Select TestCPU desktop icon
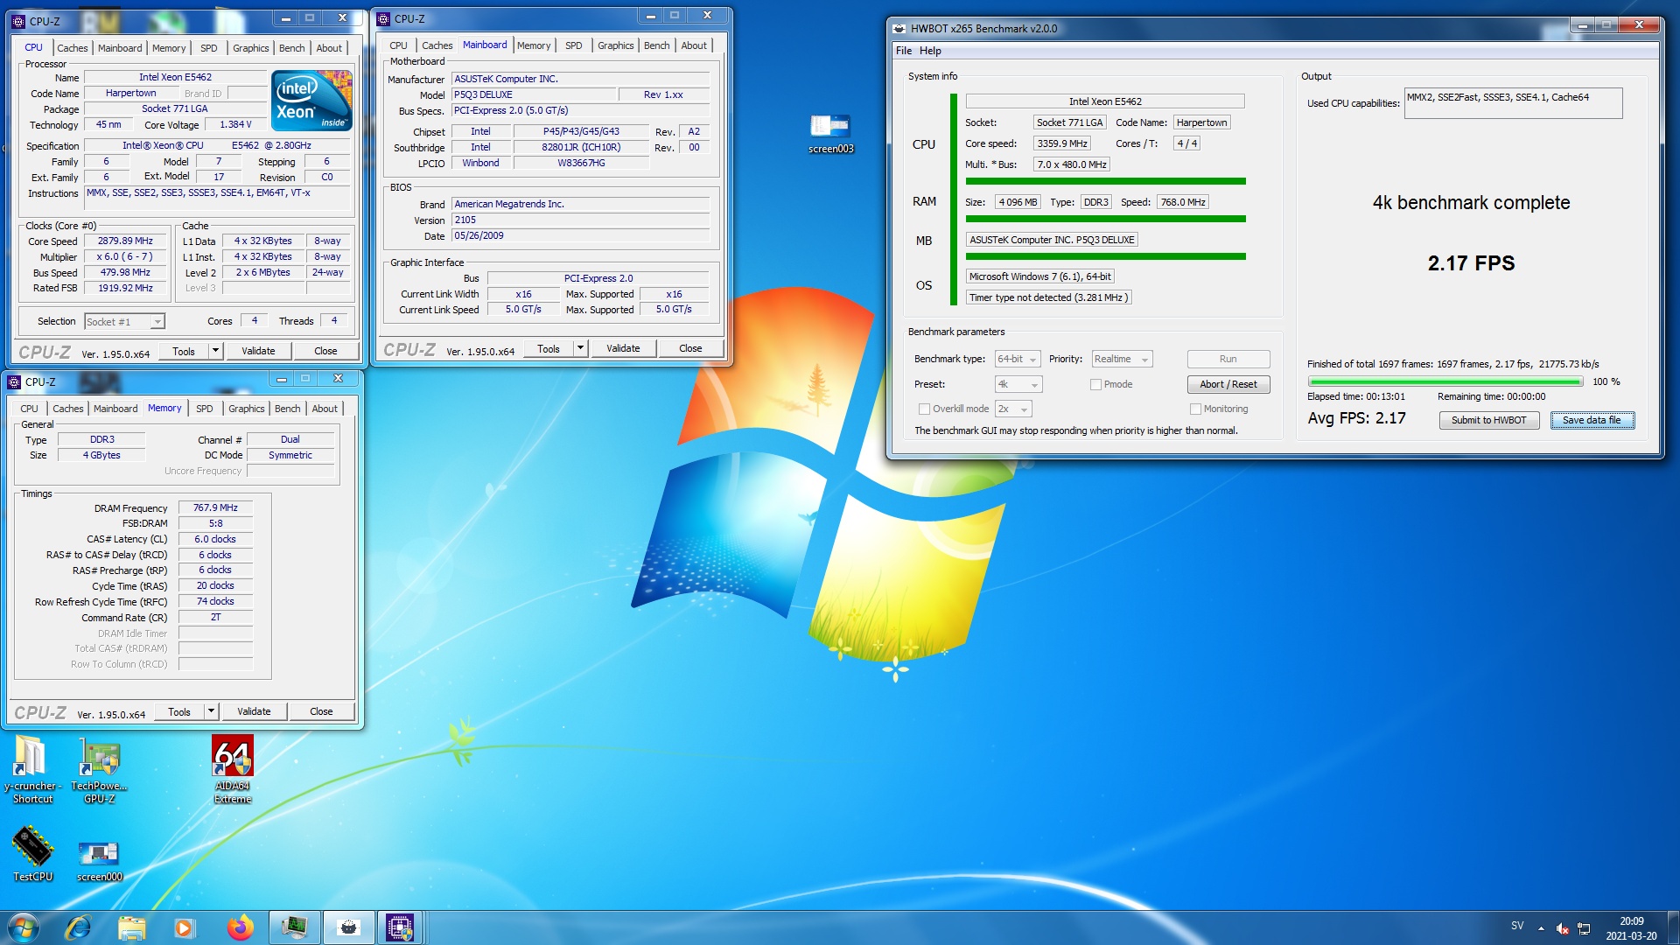 click(x=32, y=854)
